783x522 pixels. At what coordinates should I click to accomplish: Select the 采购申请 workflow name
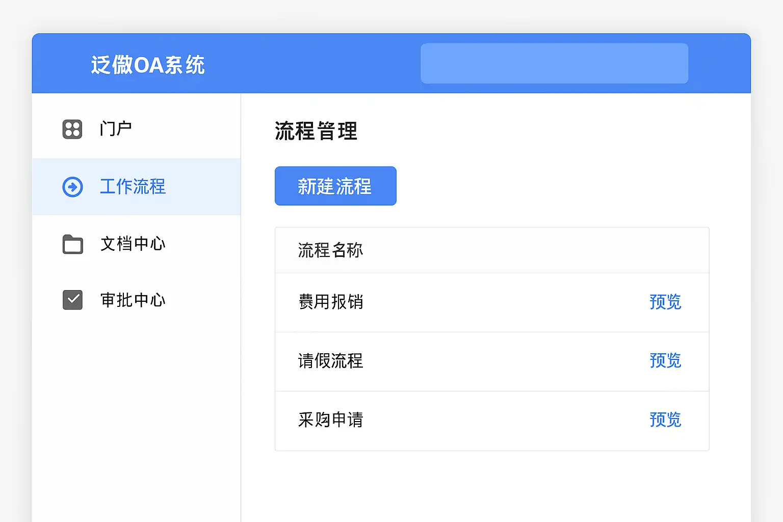click(x=331, y=420)
